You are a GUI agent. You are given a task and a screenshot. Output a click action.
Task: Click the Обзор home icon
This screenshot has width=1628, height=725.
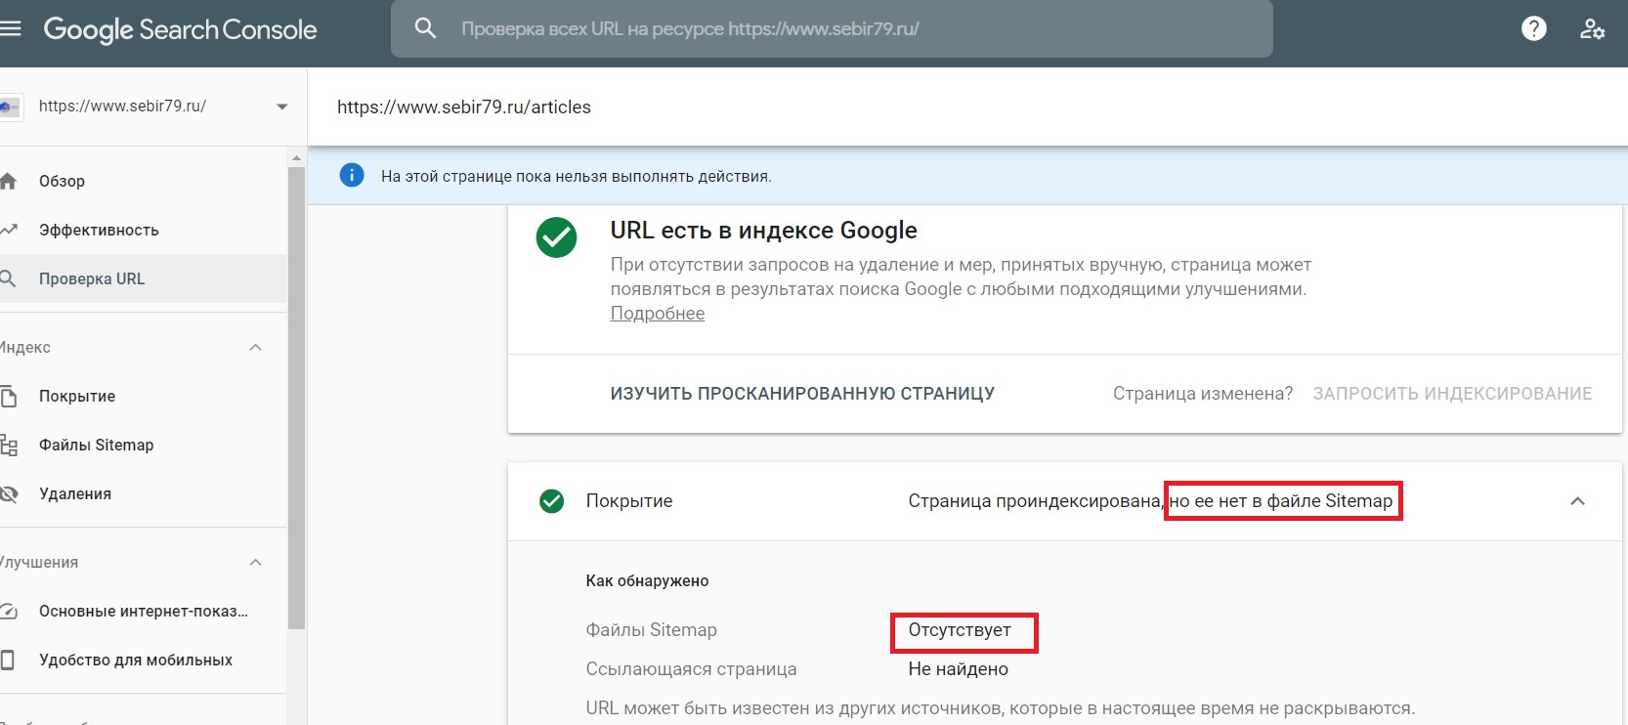9,181
